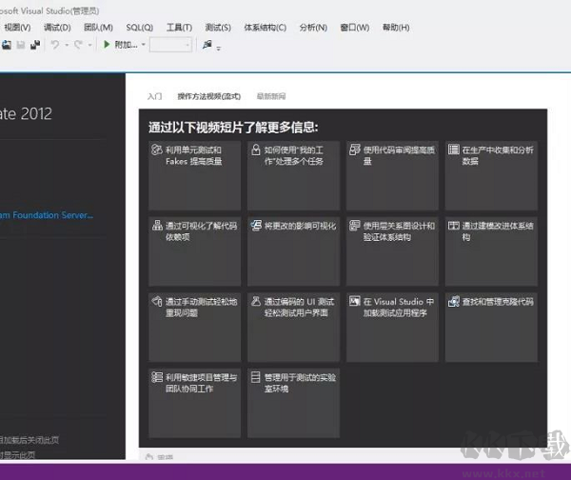Click the Redo arrow icon
571x480 pixels.
coord(79,45)
